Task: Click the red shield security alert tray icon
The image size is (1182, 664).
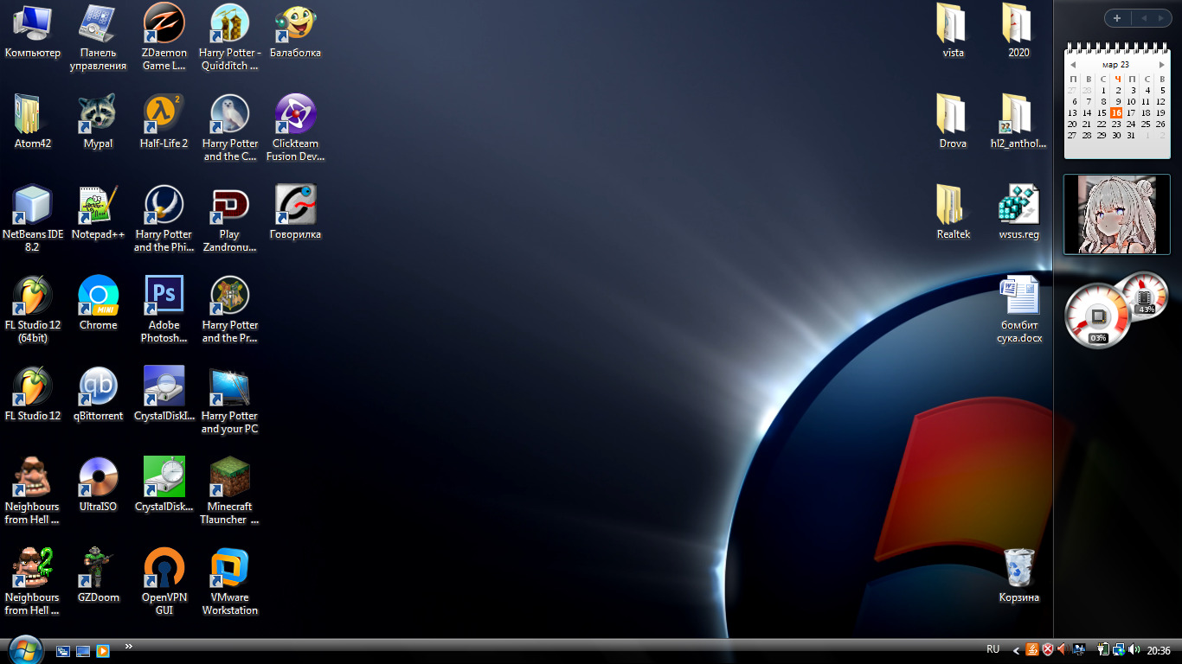Action: (1047, 649)
